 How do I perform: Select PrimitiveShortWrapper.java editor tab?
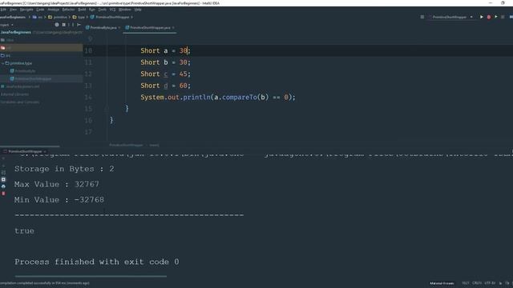click(x=150, y=28)
